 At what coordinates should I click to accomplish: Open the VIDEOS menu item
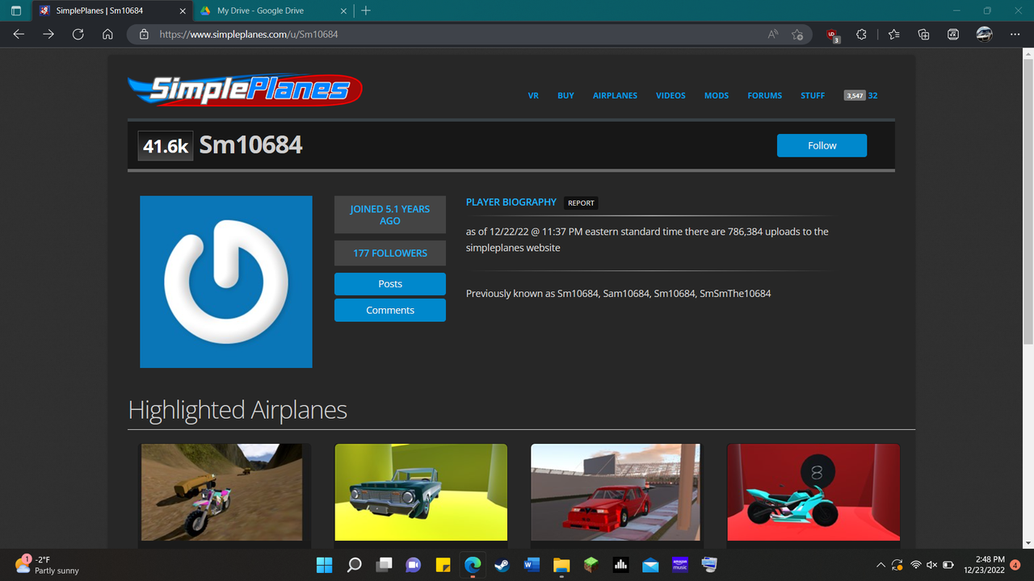tap(670, 95)
